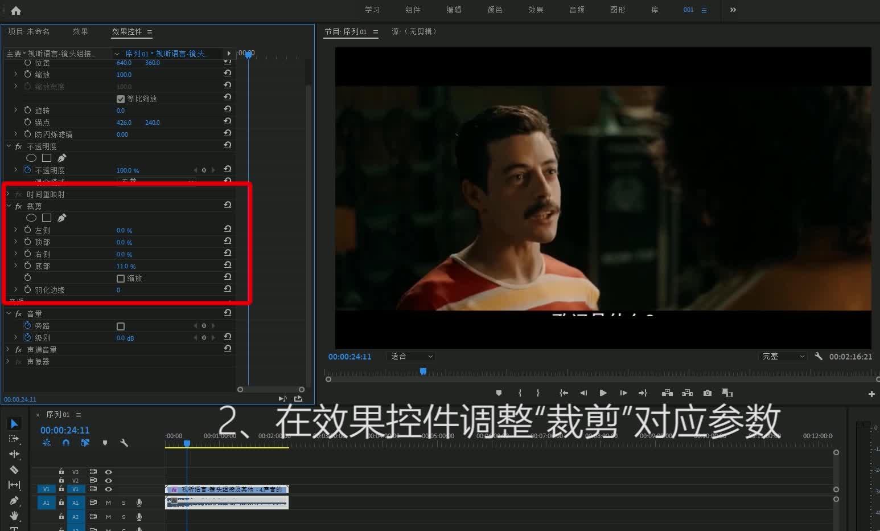
Task: Switch to 编辑 workspace
Action: click(454, 10)
